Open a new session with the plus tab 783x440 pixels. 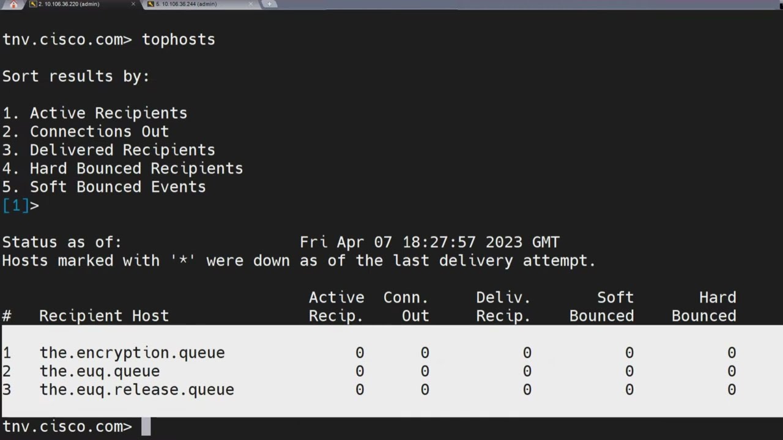(270, 4)
